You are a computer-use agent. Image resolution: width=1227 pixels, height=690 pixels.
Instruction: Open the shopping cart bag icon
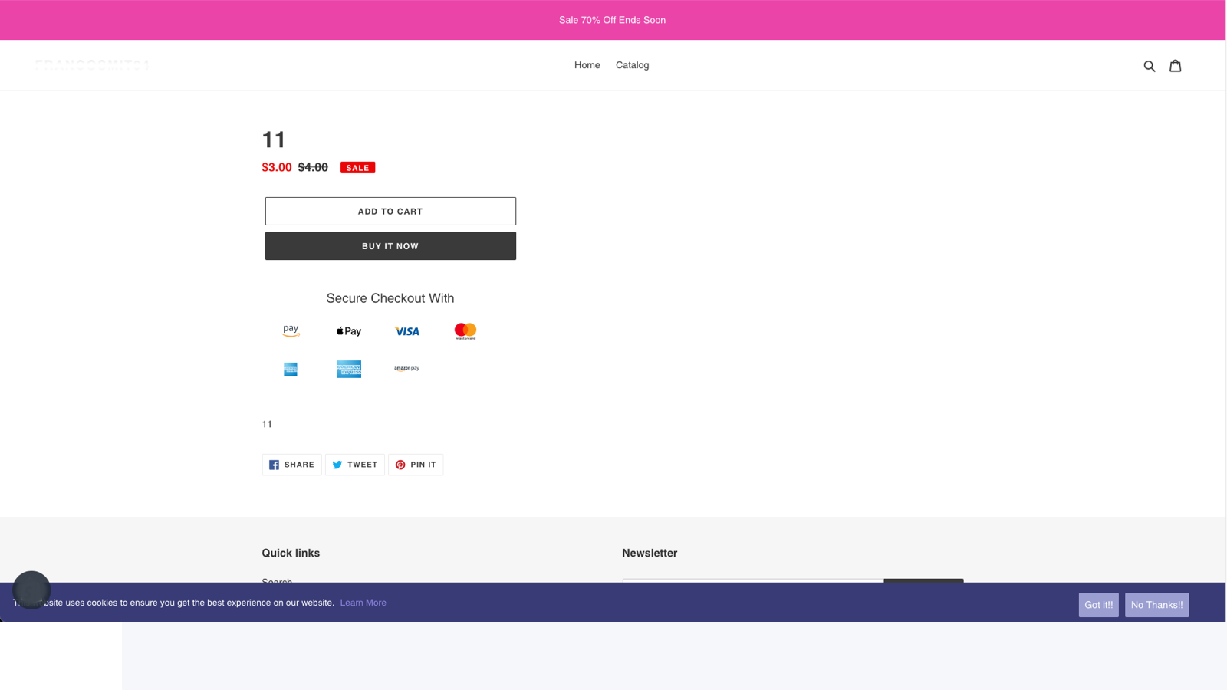point(1175,66)
